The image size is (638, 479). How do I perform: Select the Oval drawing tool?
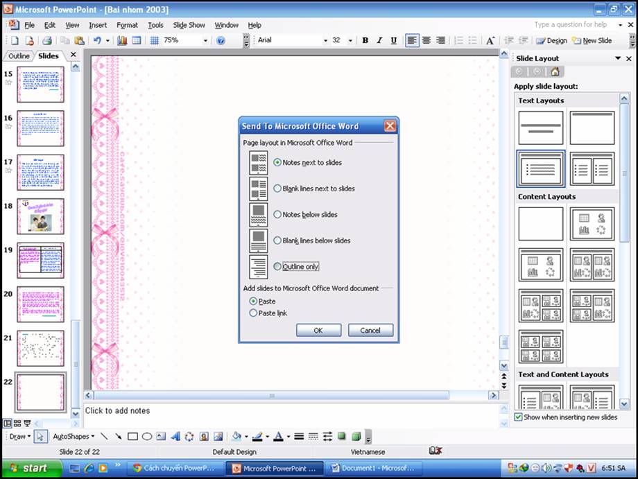click(147, 436)
